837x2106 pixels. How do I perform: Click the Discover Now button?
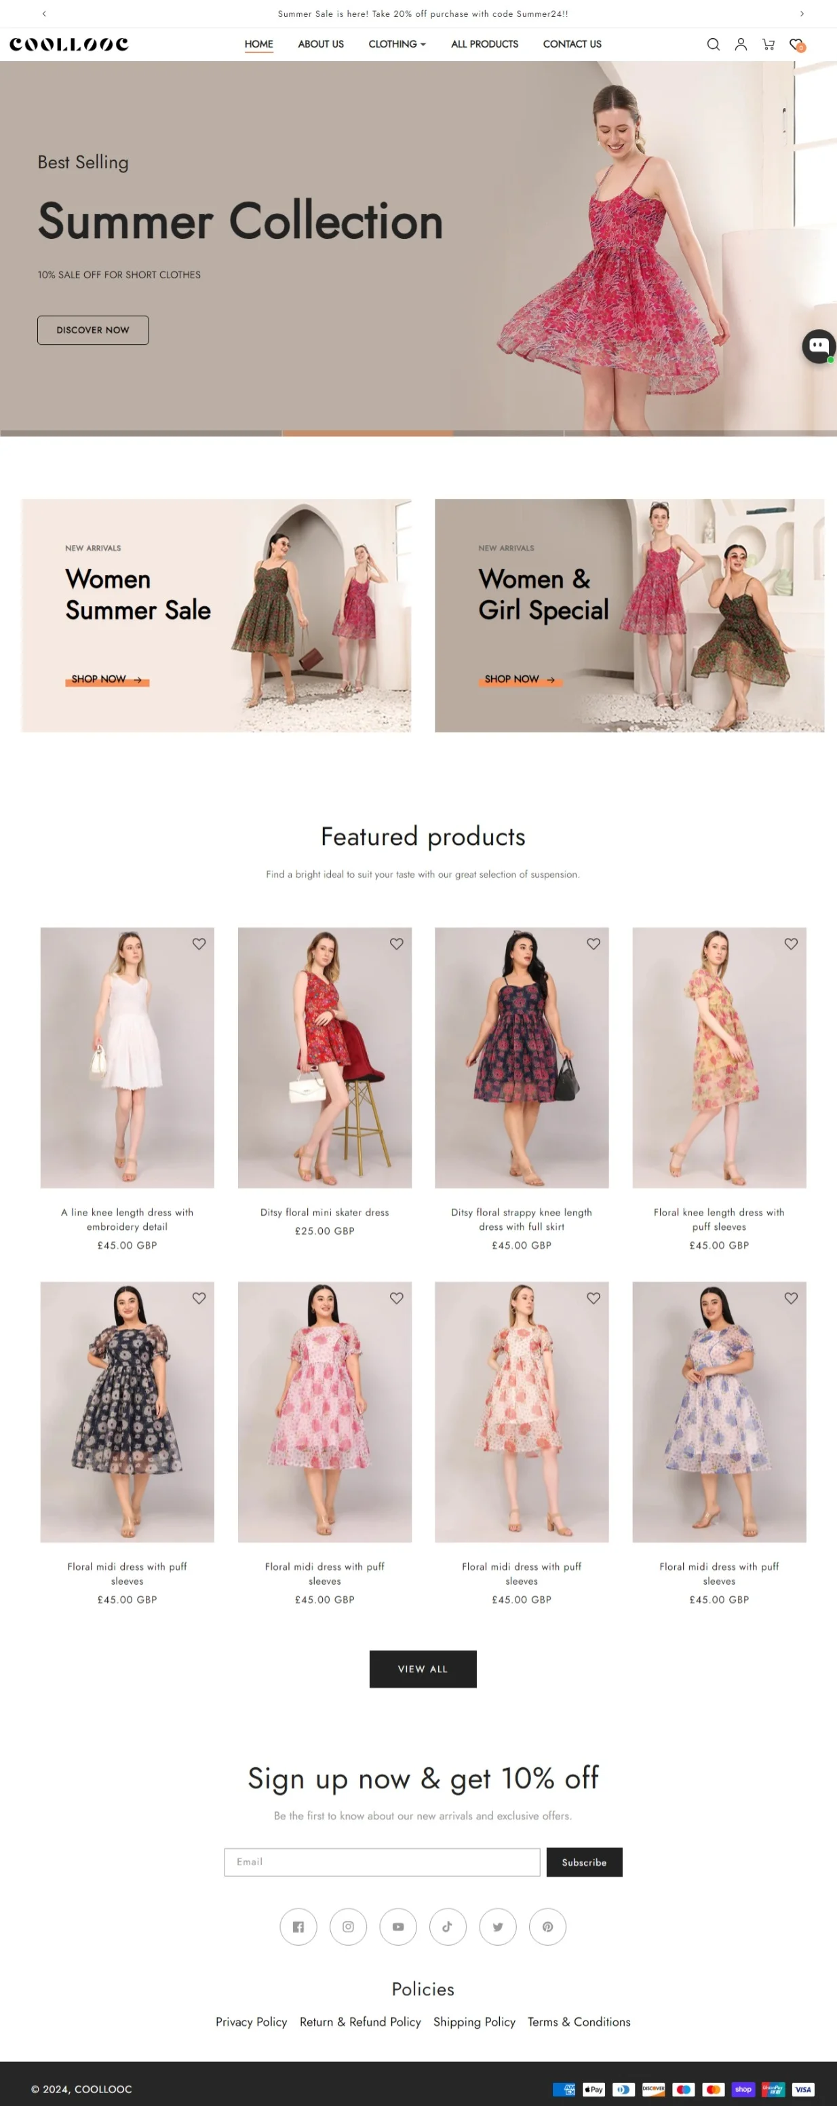click(93, 331)
